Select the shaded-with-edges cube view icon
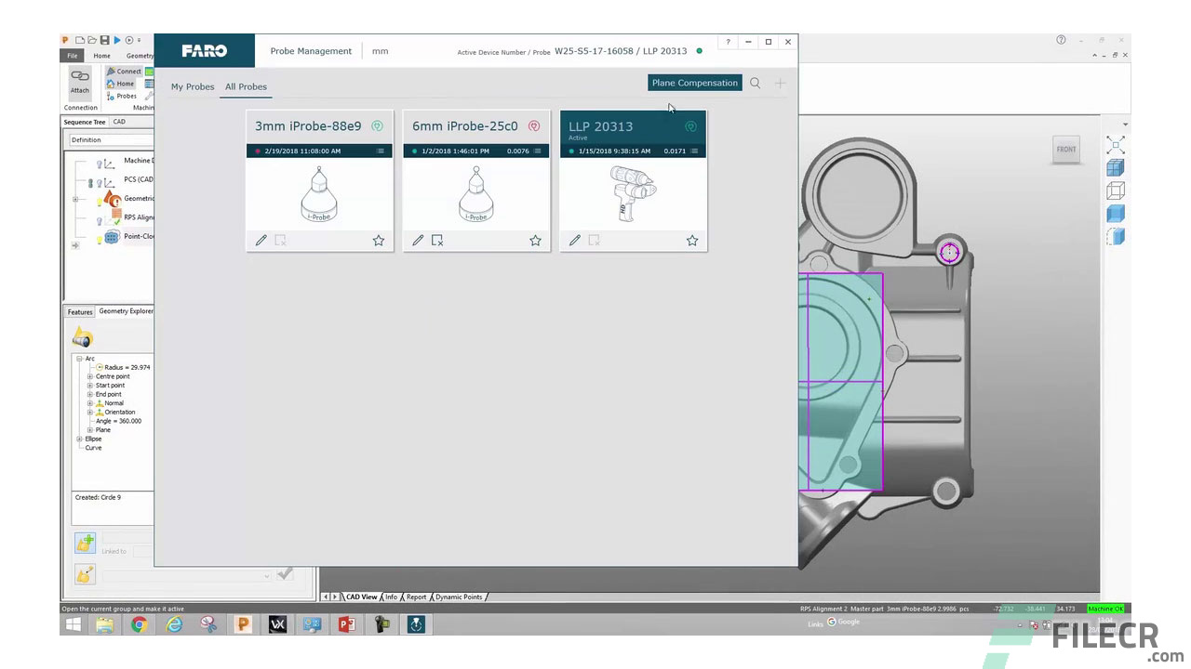Viewport: 1191px width, 669px height. 1116,168
